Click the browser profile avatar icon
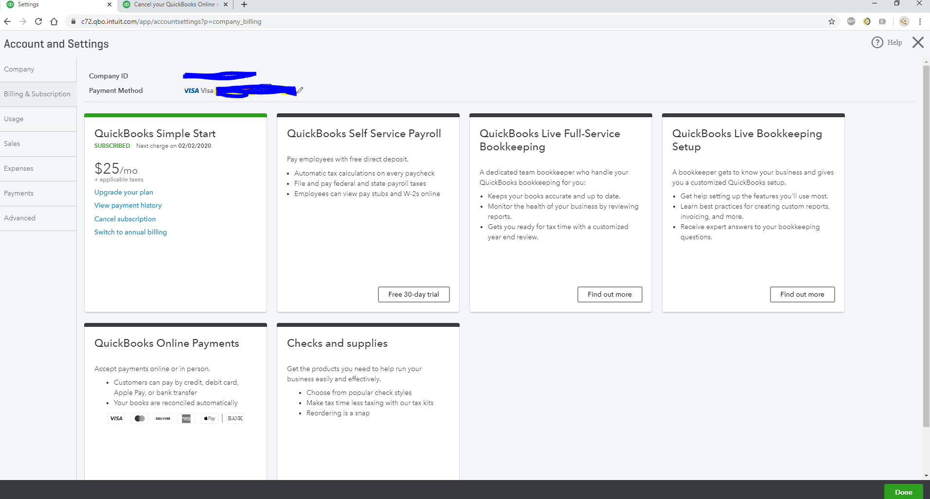The width and height of the screenshot is (930, 499). 904,21
